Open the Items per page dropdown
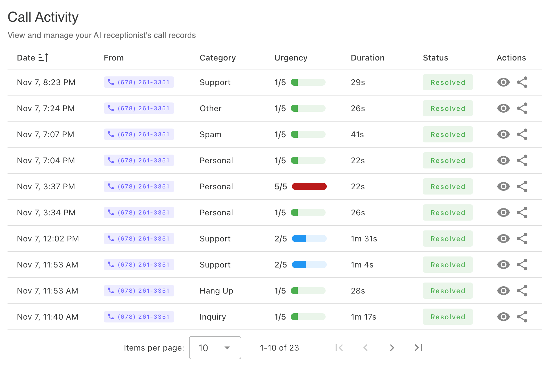 pyautogui.click(x=215, y=348)
